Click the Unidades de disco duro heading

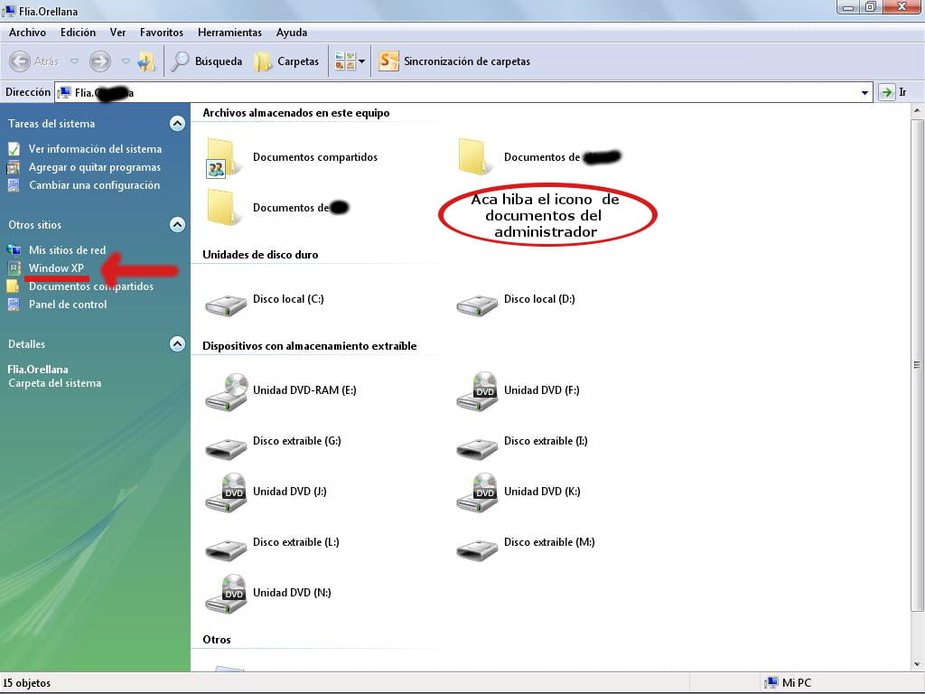click(x=260, y=254)
